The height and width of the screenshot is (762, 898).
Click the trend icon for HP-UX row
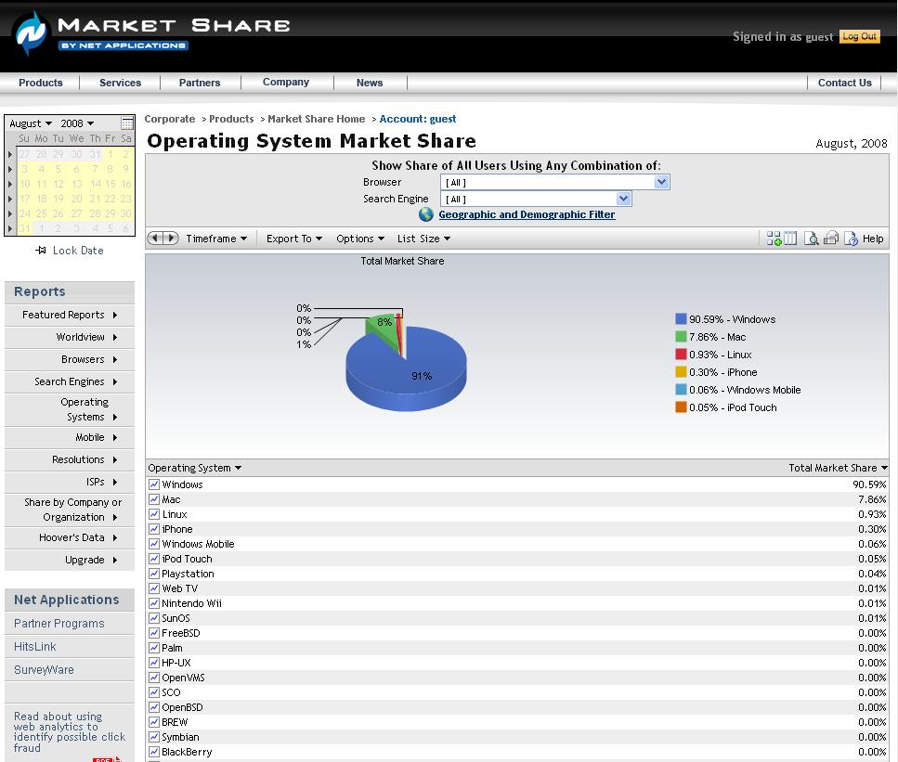pyautogui.click(x=154, y=663)
